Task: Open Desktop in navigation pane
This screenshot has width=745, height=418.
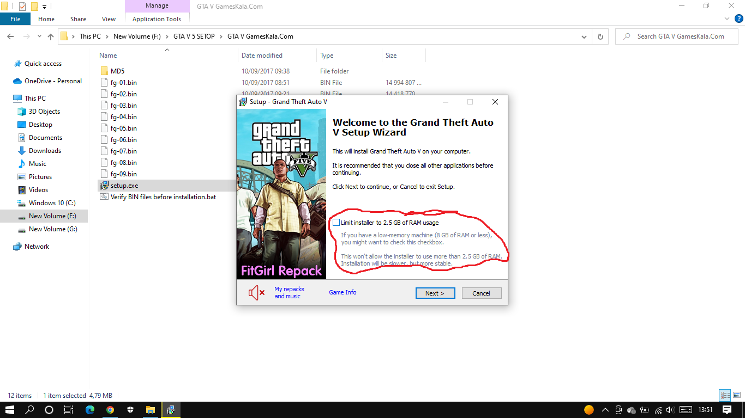Action: 40,125
